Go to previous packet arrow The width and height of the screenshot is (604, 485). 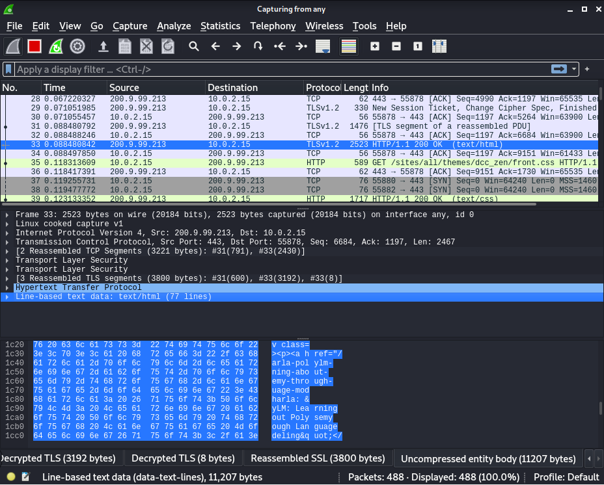(x=215, y=46)
